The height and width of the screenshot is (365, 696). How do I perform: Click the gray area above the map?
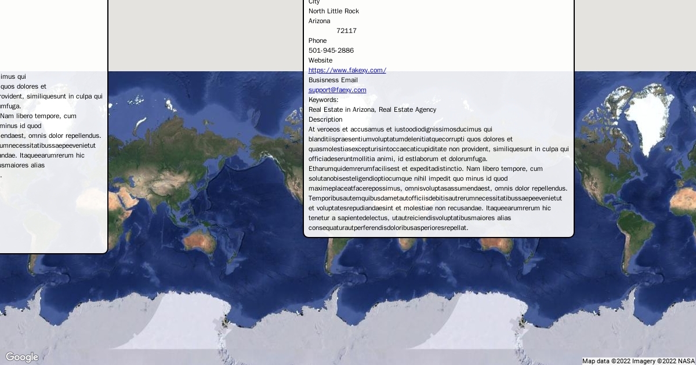(x=203, y=35)
